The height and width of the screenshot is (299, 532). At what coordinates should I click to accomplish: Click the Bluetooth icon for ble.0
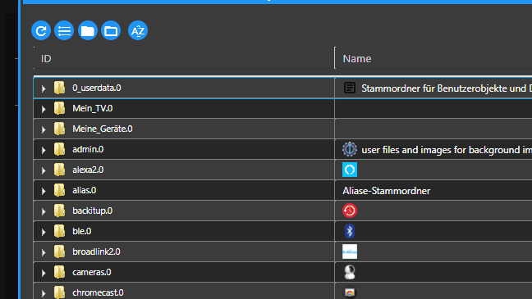[x=350, y=231]
